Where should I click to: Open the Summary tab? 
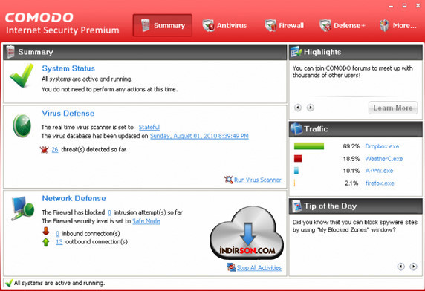pyautogui.click(x=163, y=25)
